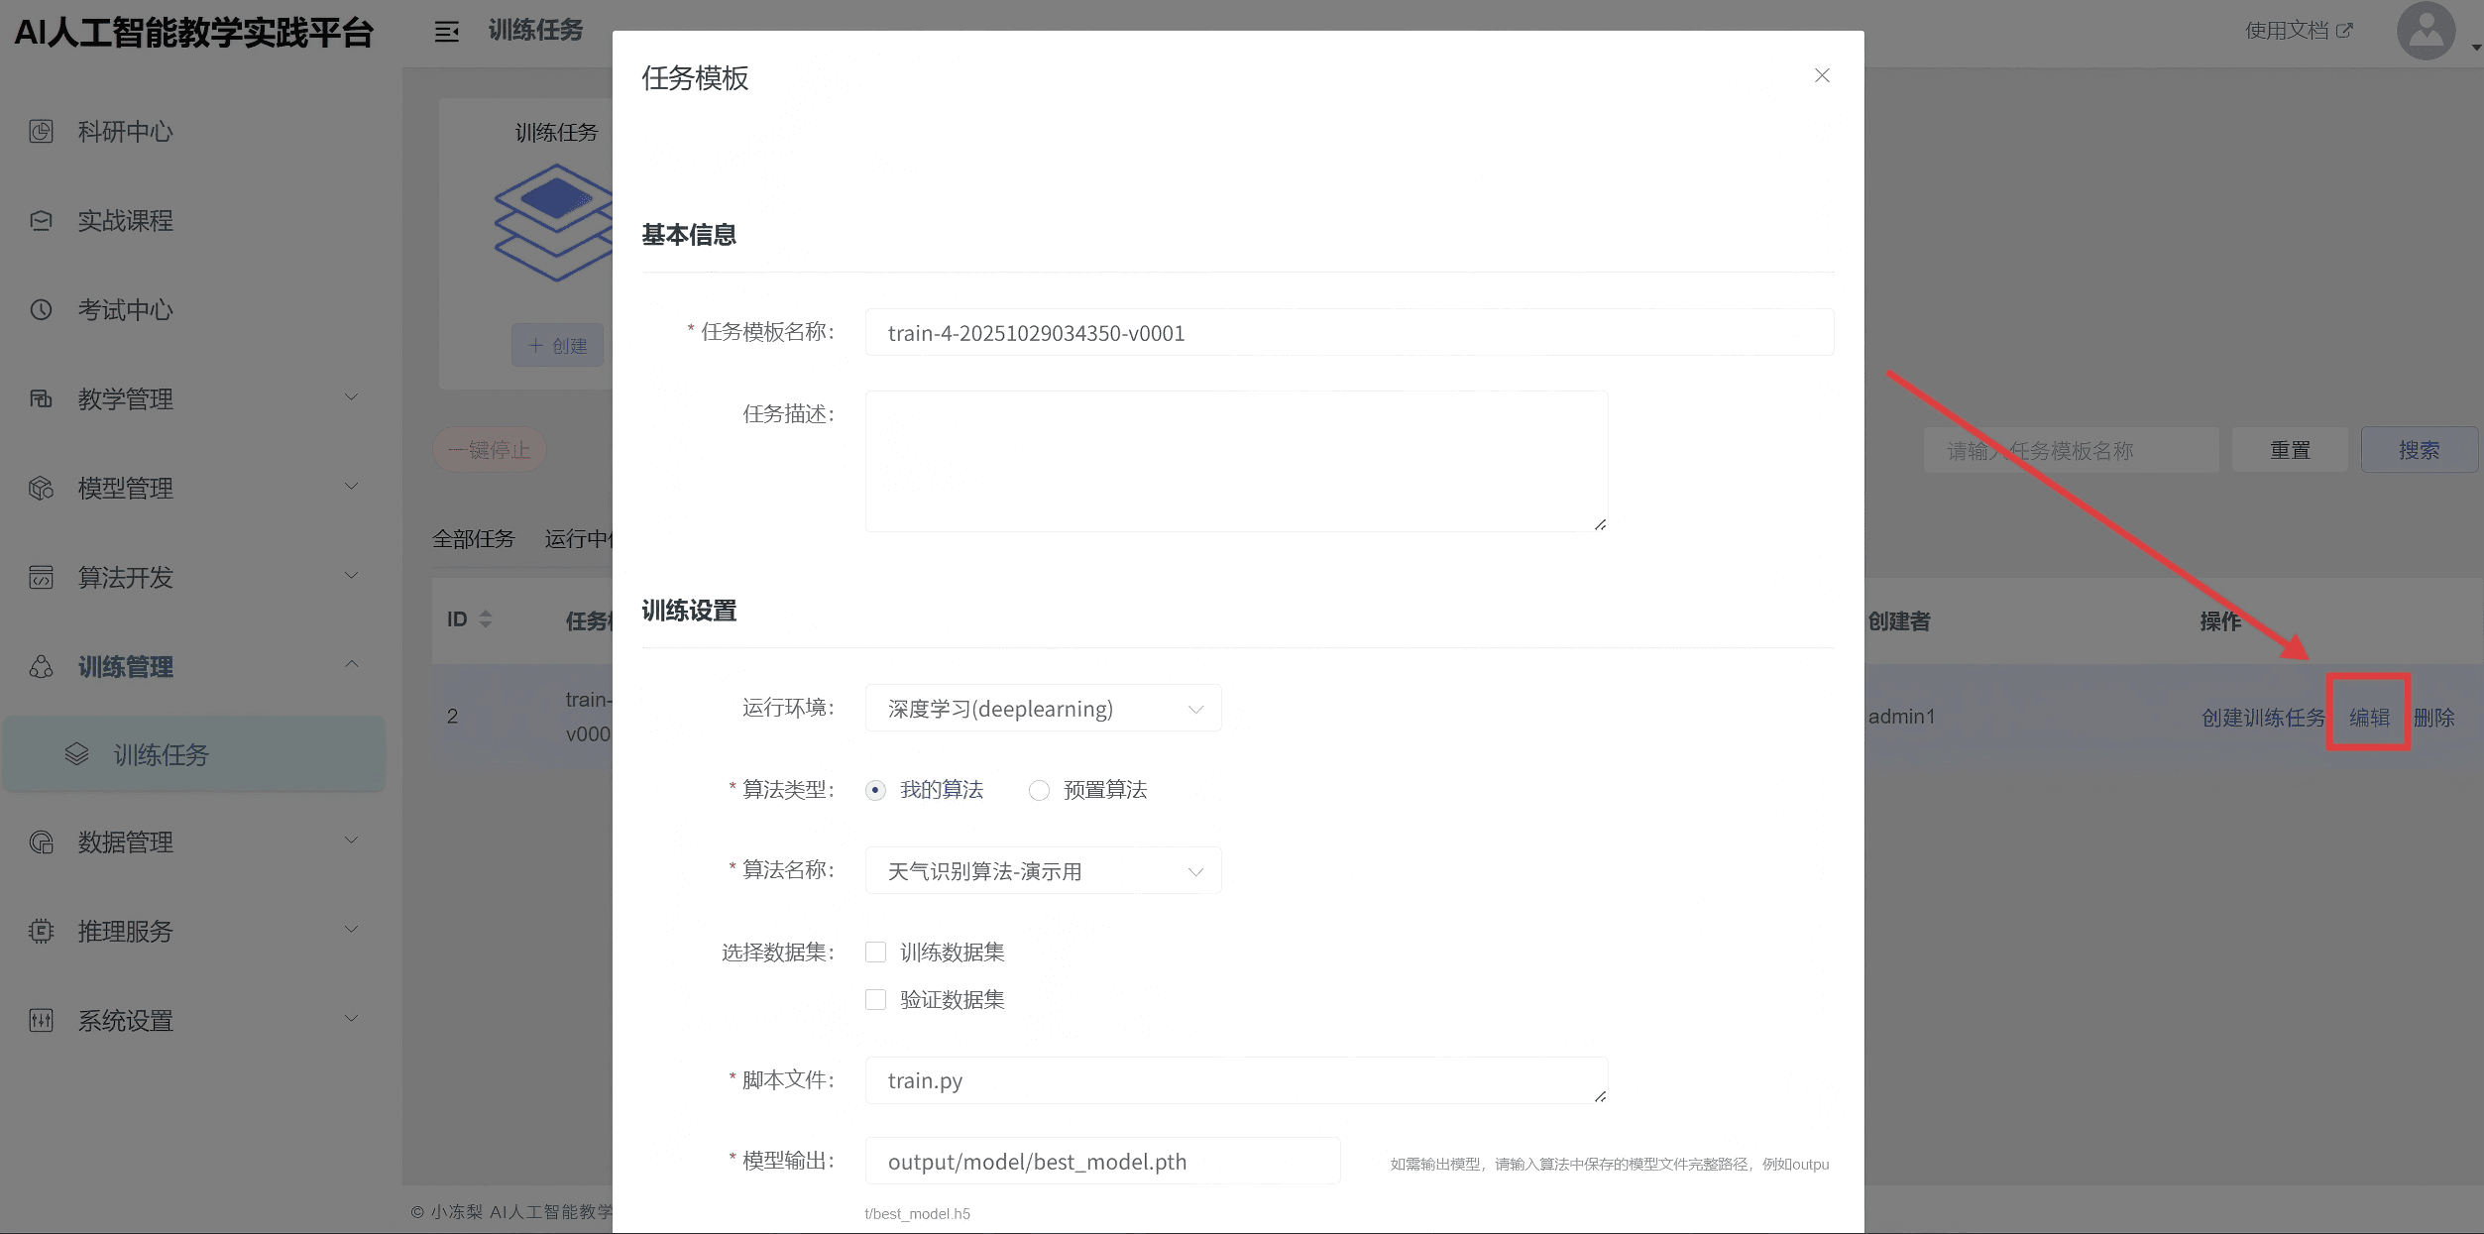
Task: Toggle the sidebar collapse icon
Action: 447,32
